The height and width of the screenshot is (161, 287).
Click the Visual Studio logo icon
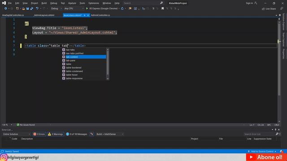(x=4, y=3)
